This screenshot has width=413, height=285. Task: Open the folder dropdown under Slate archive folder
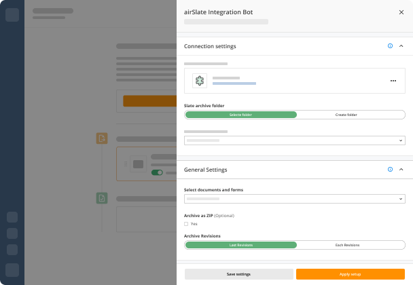tap(295, 140)
